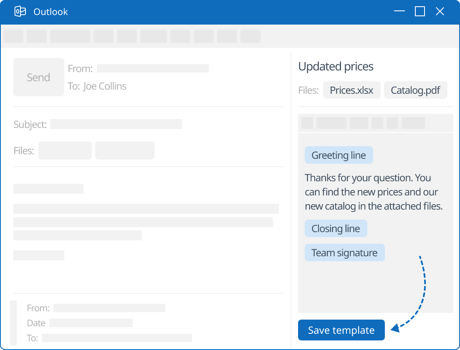Toggle the Closing line placeholder
This screenshot has width=460, height=350.
pos(336,228)
